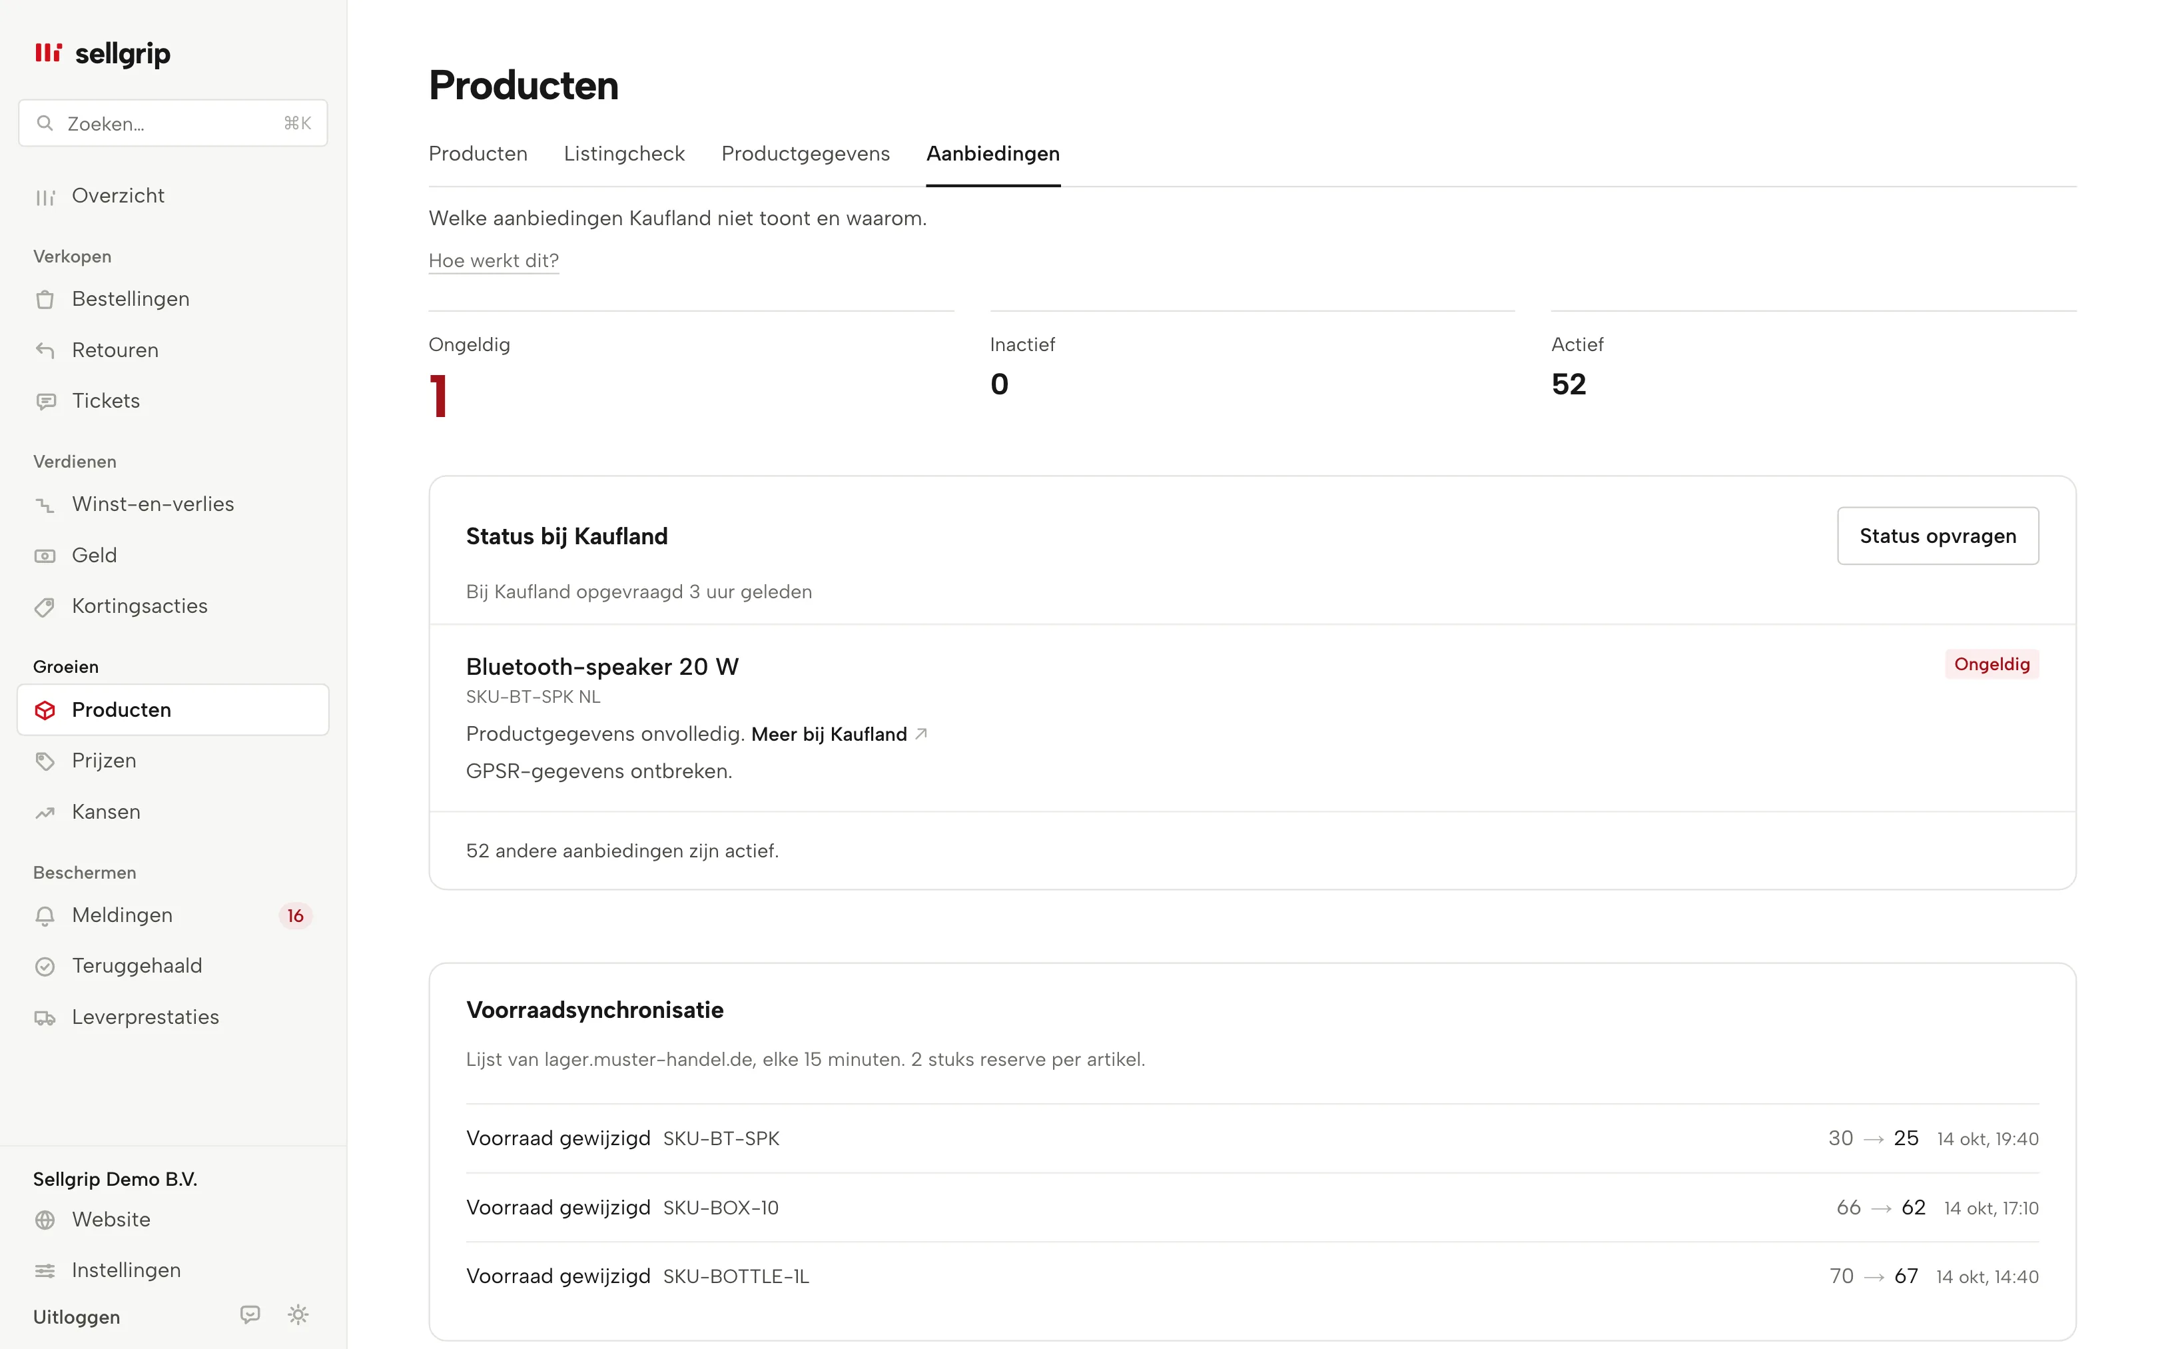Open Kansen in the sidebar

(173, 813)
